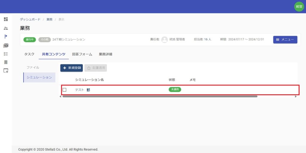This screenshot has width=306, height=153.
Task: Open the window settings icon in sidebar
Action: 6,71
